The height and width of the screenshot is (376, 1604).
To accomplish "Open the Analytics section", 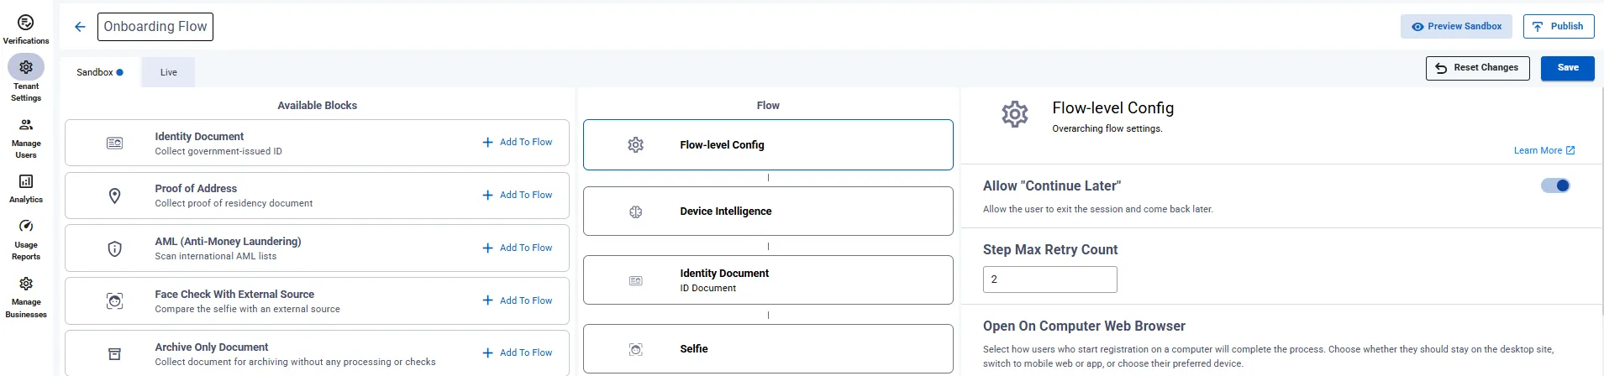I will click(x=26, y=189).
